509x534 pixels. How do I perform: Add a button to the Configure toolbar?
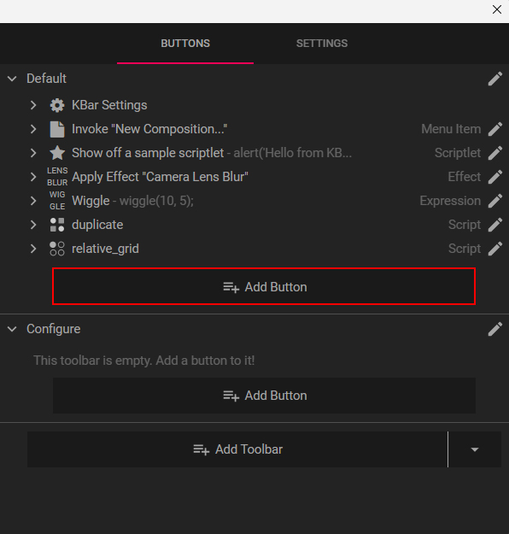(264, 396)
